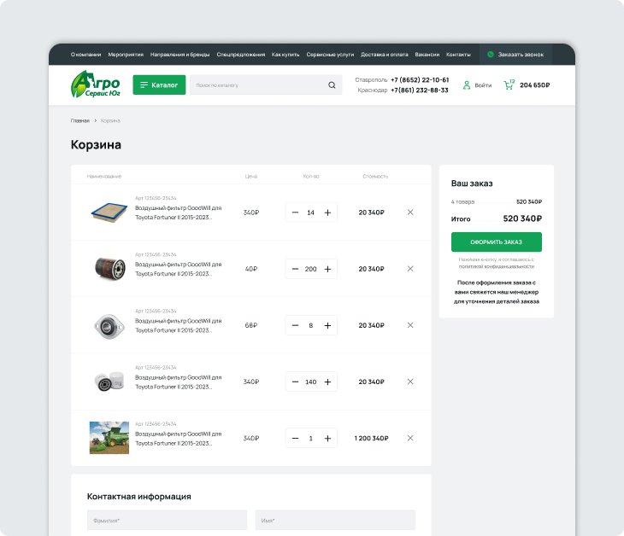624x536 pixels.
Task: Click the price 40₽
Action: [251, 269]
